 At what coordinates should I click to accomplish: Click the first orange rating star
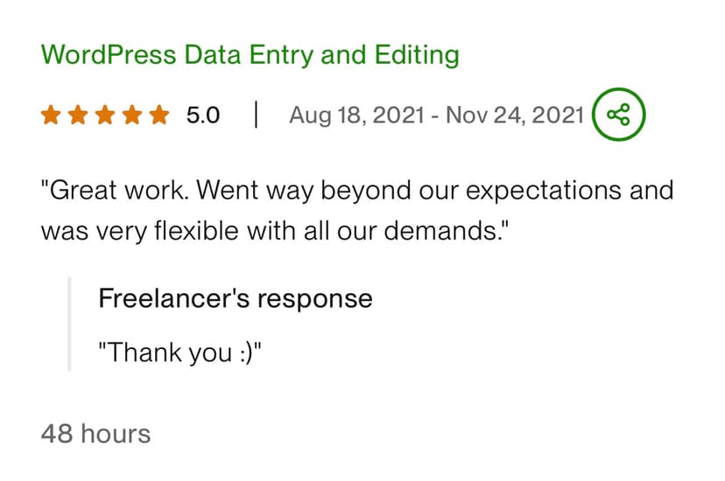[x=52, y=115]
